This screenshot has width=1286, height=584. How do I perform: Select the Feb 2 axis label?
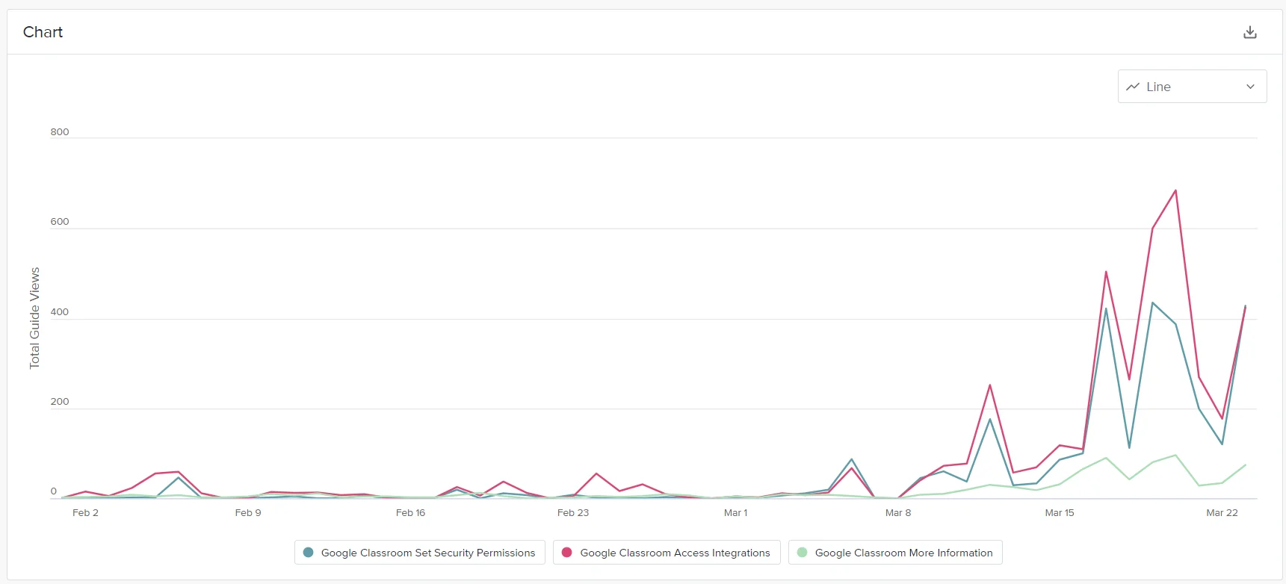point(85,512)
